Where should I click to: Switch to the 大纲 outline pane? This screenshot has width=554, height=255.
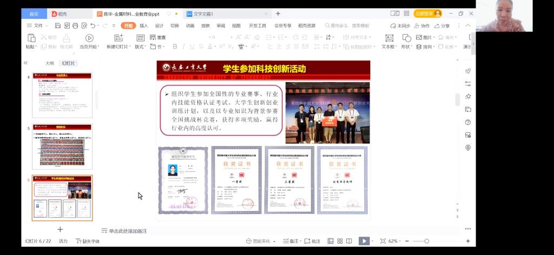(x=49, y=63)
